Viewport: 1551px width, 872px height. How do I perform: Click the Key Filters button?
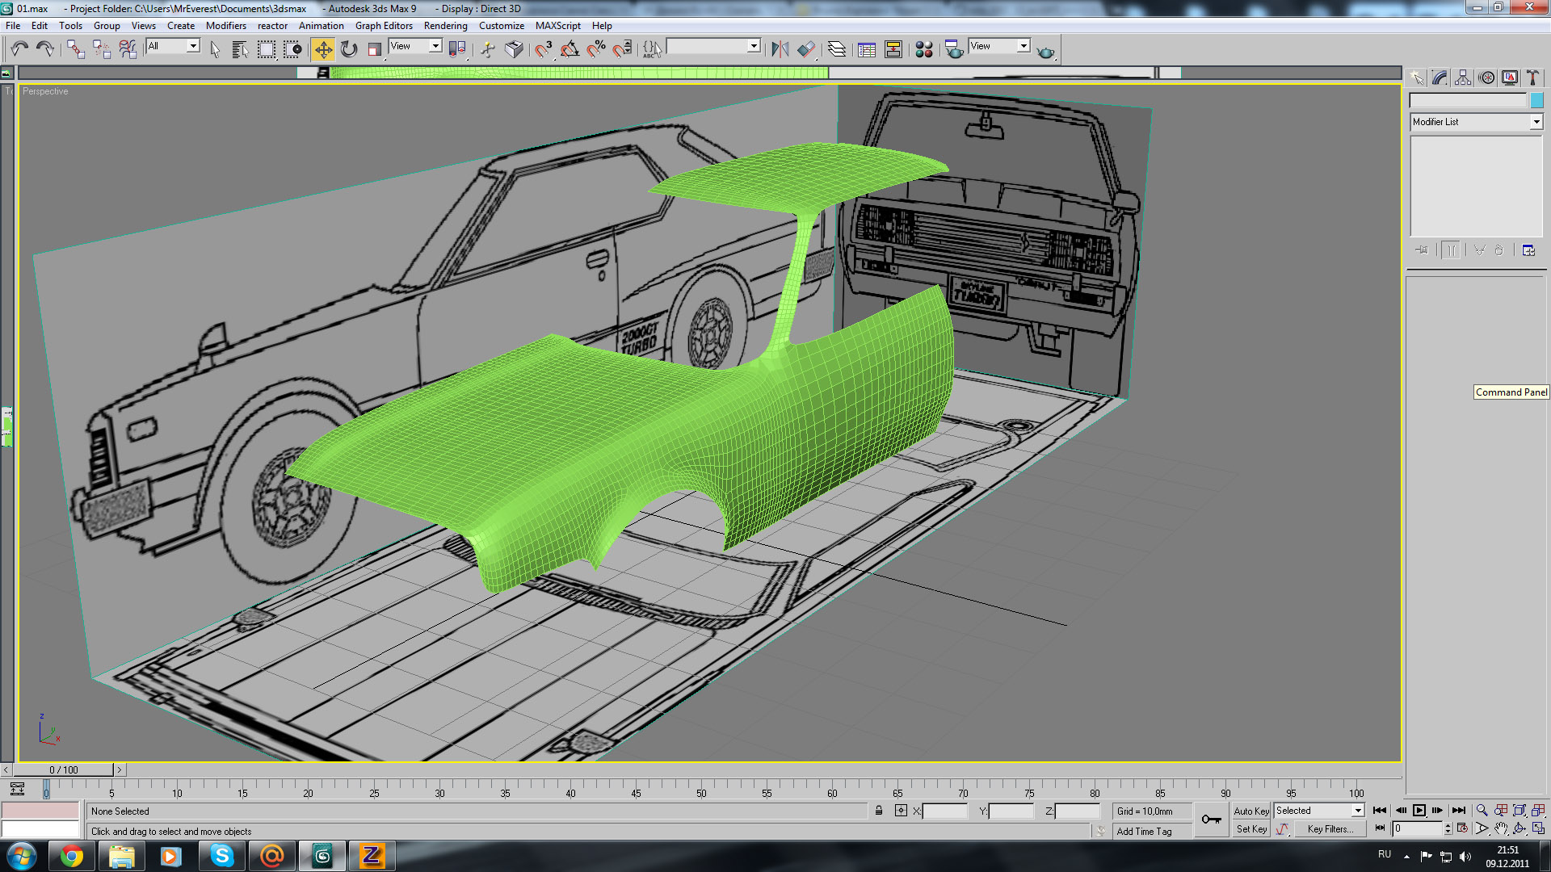pos(1330,829)
